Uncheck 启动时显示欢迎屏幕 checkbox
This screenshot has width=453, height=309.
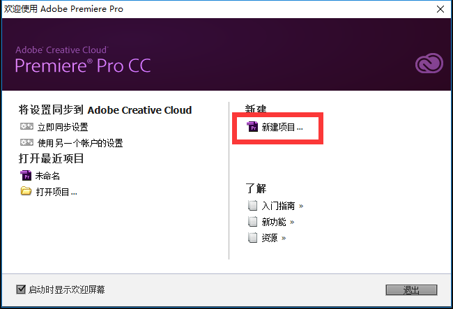point(21,289)
